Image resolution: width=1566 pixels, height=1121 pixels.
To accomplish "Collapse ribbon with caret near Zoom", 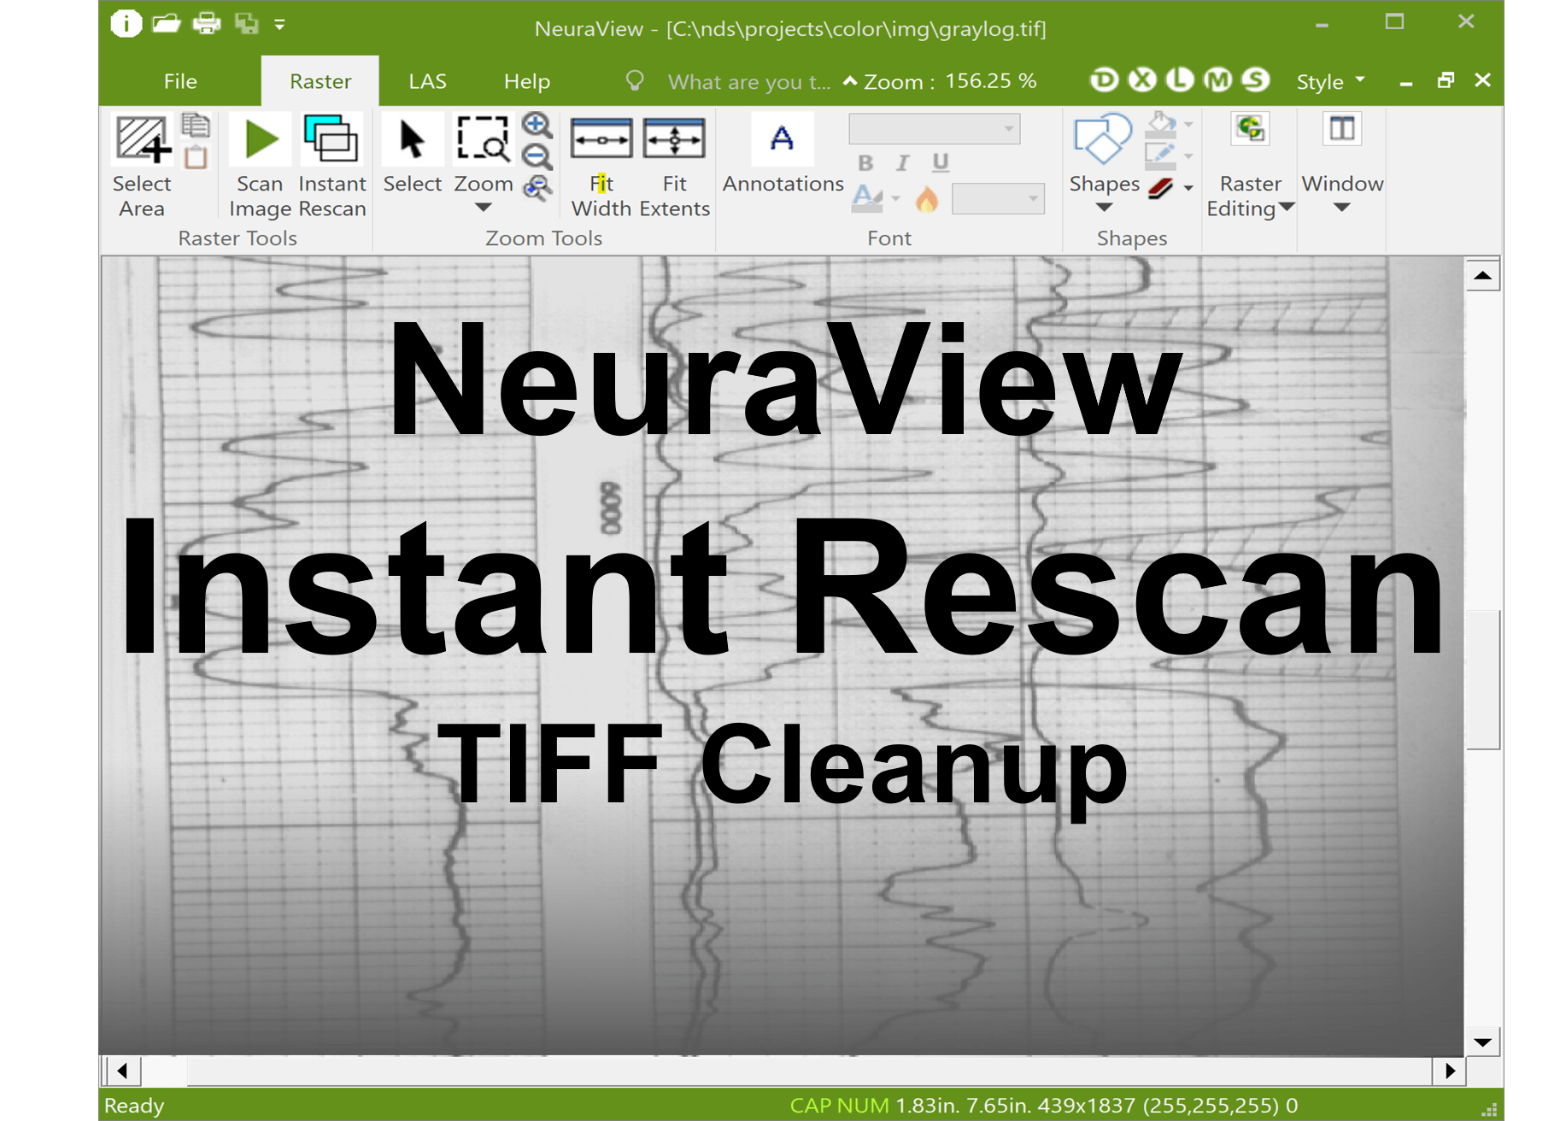I will 850,81.
